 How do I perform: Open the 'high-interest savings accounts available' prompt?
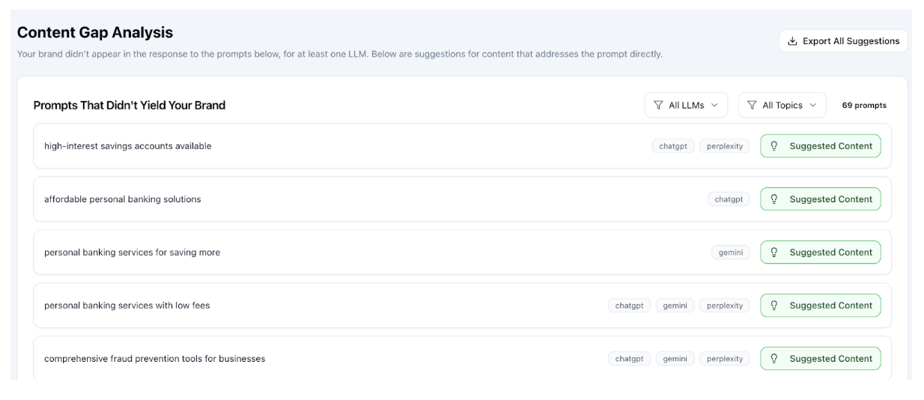127,146
